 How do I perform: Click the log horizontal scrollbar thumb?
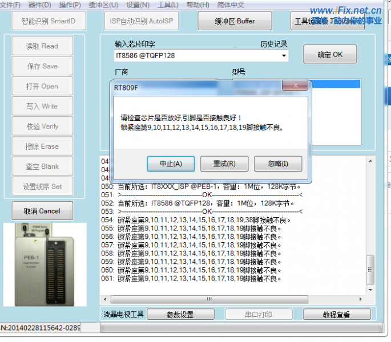pyautogui.click(x=209, y=299)
